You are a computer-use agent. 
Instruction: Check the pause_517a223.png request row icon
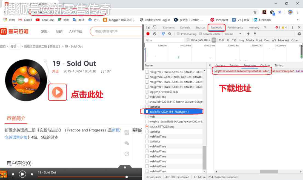(x=147, y=127)
